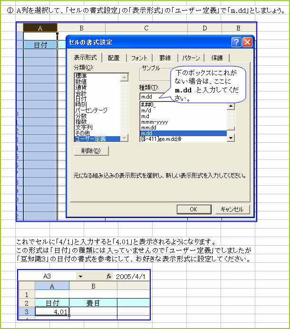290x329 pixels.
Task: Click the formula bar showing 2005/4/1
Action: coord(131,277)
